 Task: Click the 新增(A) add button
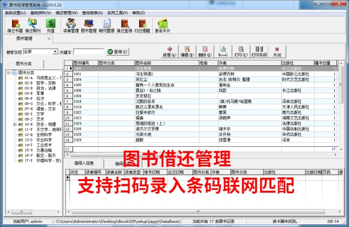[x=170, y=51]
